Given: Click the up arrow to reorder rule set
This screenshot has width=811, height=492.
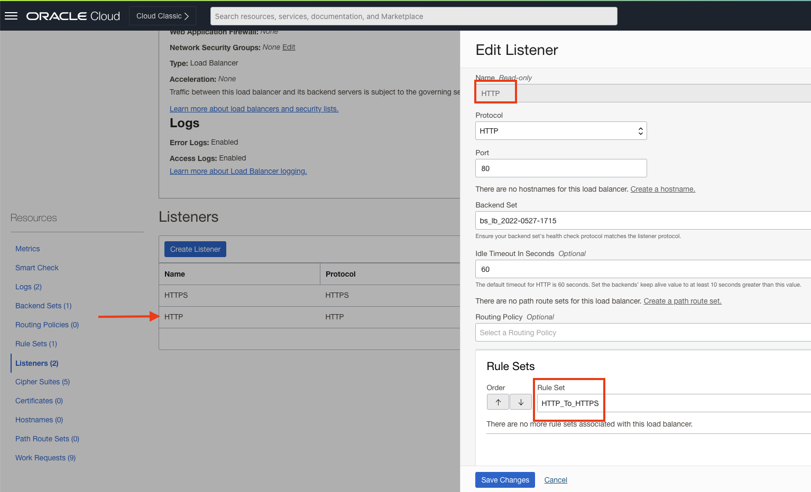Looking at the screenshot, I should pyautogui.click(x=497, y=402).
